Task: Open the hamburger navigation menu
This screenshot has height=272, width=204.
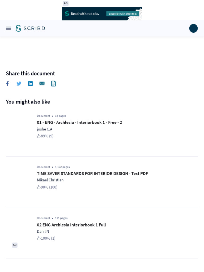Action: (8, 28)
